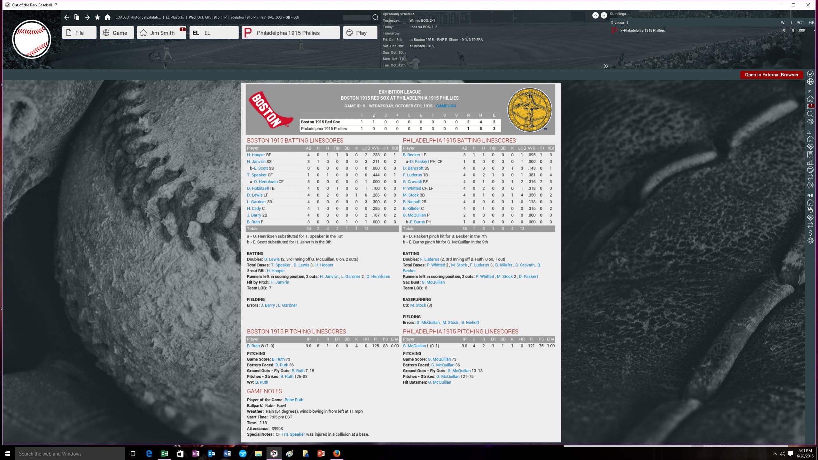This screenshot has width=818, height=460.
Task: Click the copy pages icon in navigation bar
Action: 77,17
